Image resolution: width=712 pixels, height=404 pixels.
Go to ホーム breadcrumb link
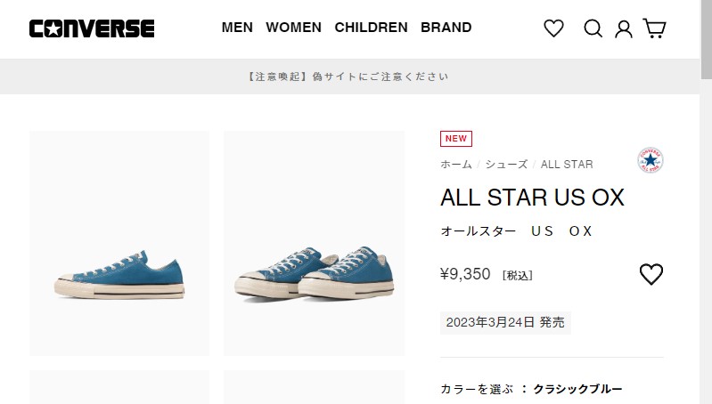(456, 164)
